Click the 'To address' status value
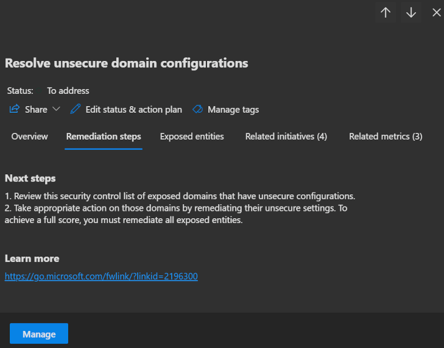Image resolution: width=444 pixels, height=348 pixels. [68, 91]
